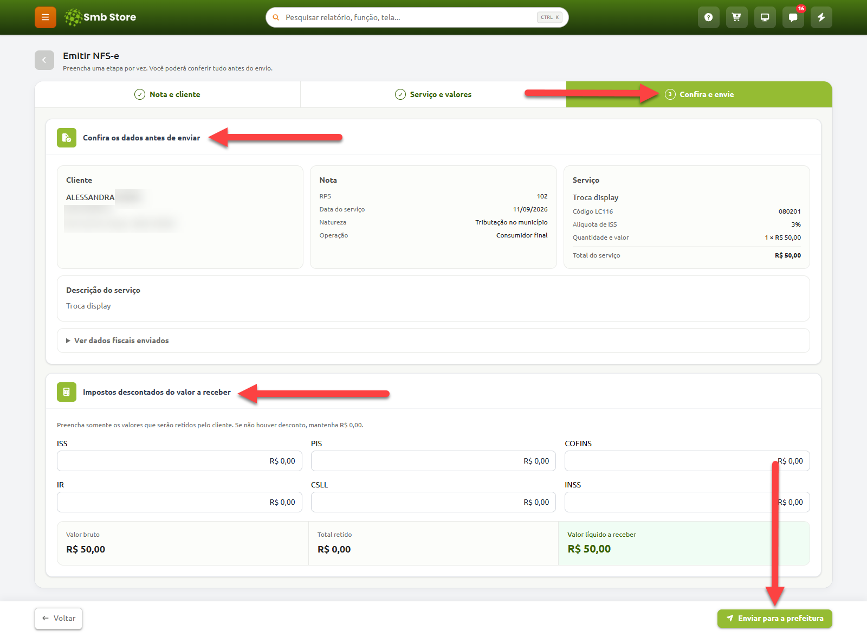
Task: Open the help question mark icon
Action: [708, 17]
